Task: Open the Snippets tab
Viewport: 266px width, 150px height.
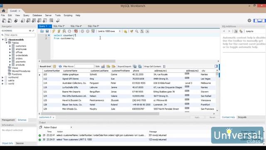Action: [x=242, y=117]
